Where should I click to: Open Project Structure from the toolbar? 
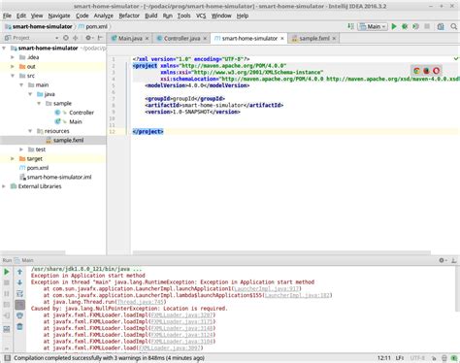pos(441,26)
